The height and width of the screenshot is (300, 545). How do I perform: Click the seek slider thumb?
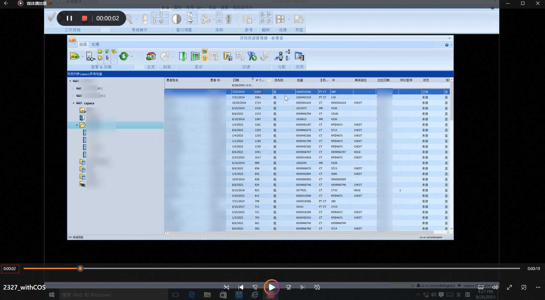[80, 268]
